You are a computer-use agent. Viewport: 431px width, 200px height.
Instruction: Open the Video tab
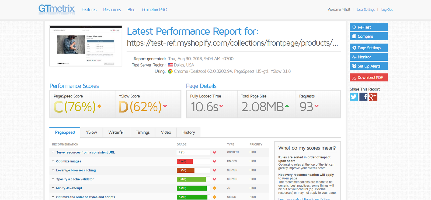166,132
